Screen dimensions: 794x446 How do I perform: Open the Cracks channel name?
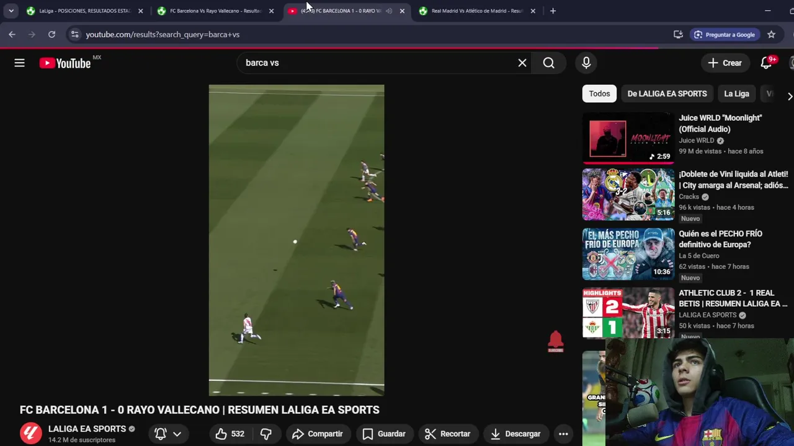689,196
